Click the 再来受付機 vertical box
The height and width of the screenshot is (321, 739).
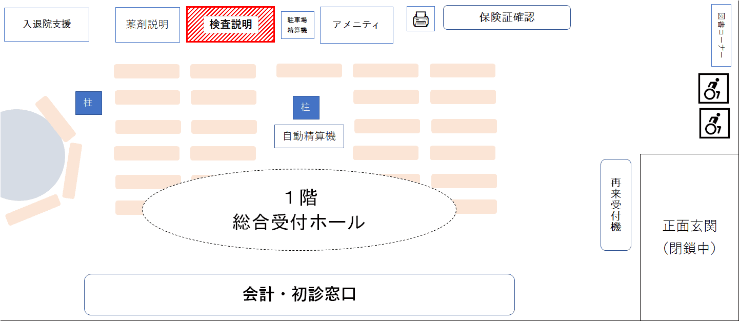[616, 205]
